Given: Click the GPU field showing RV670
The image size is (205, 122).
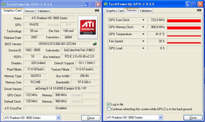Looking at the screenshot, I should coord(34,25).
